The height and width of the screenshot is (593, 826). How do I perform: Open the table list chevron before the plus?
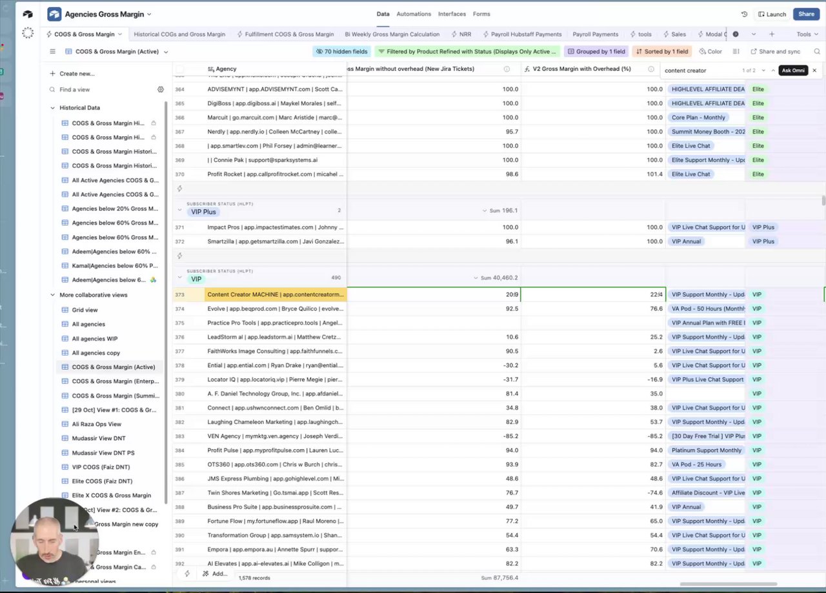click(x=753, y=34)
